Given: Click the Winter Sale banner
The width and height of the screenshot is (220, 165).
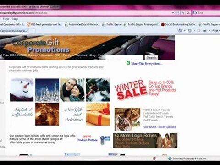Looking at the screenshot, I should [145, 90].
